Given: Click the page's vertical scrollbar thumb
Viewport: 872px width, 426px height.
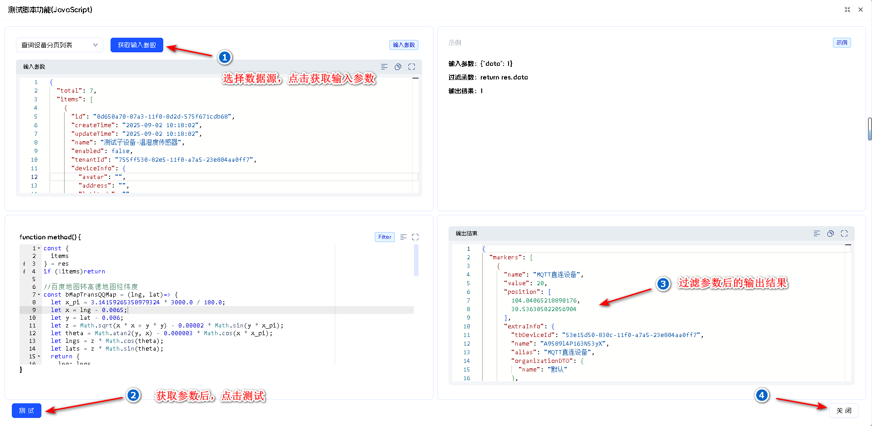Looking at the screenshot, I should [870, 129].
